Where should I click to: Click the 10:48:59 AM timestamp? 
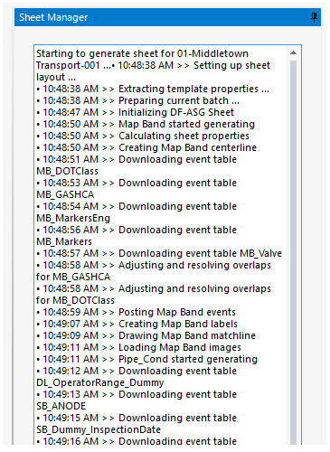(71, 312)
